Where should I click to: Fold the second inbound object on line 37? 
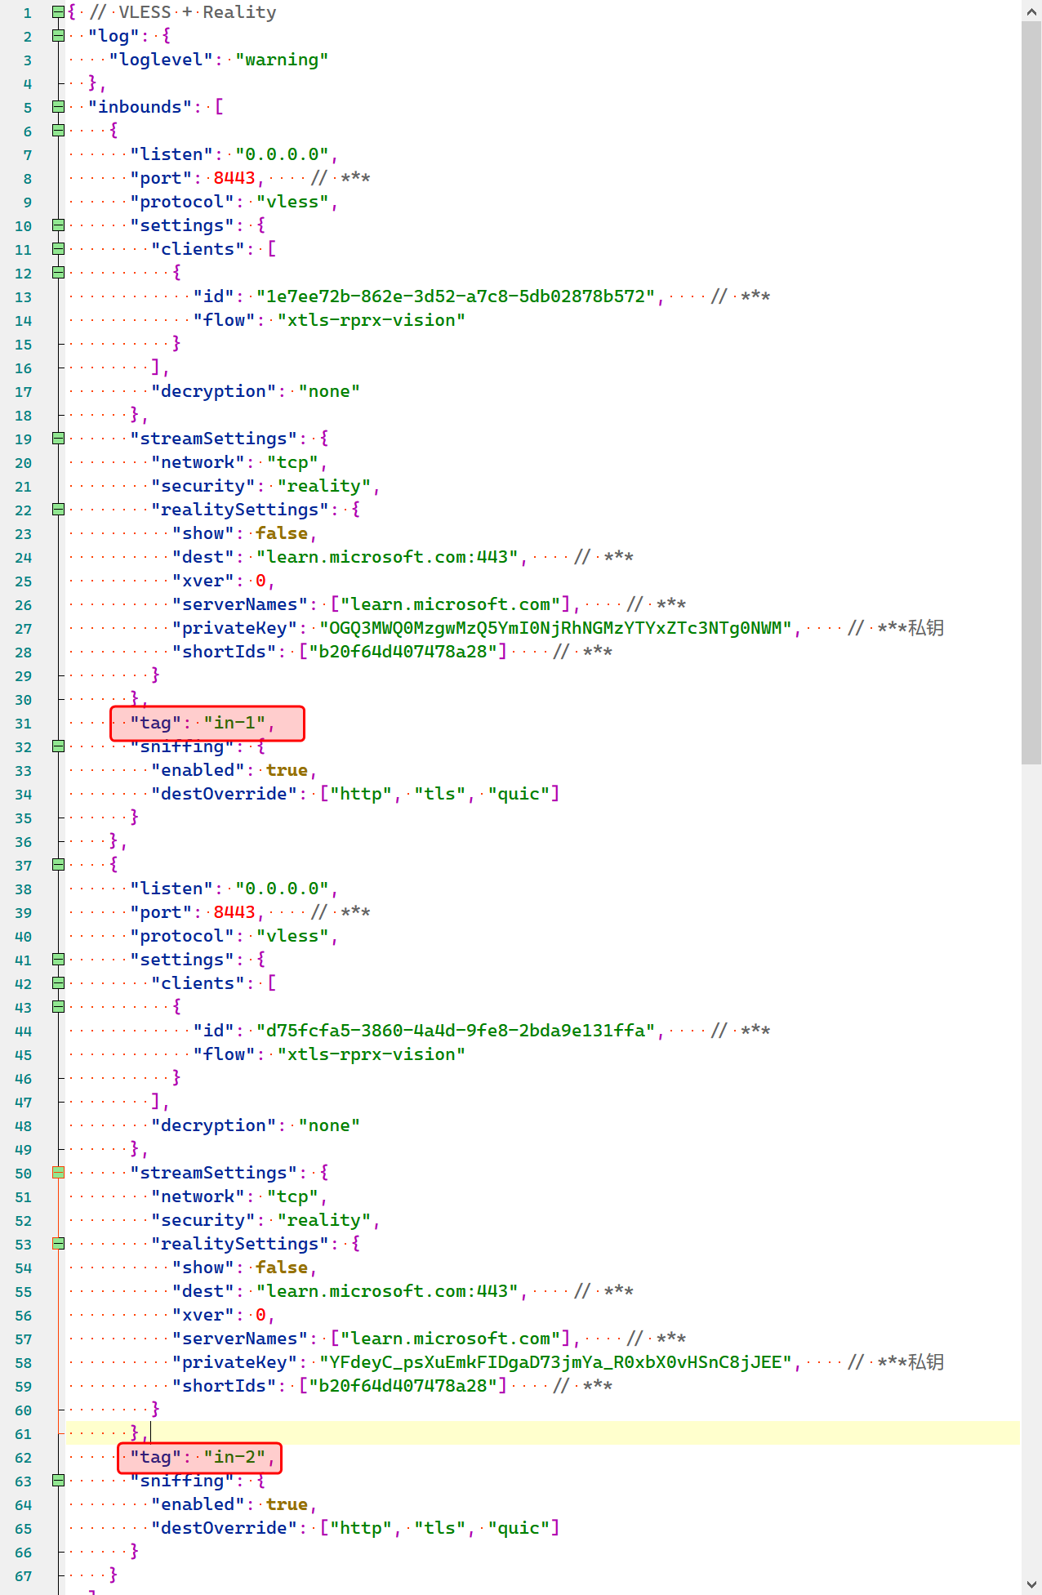point(58,865)
